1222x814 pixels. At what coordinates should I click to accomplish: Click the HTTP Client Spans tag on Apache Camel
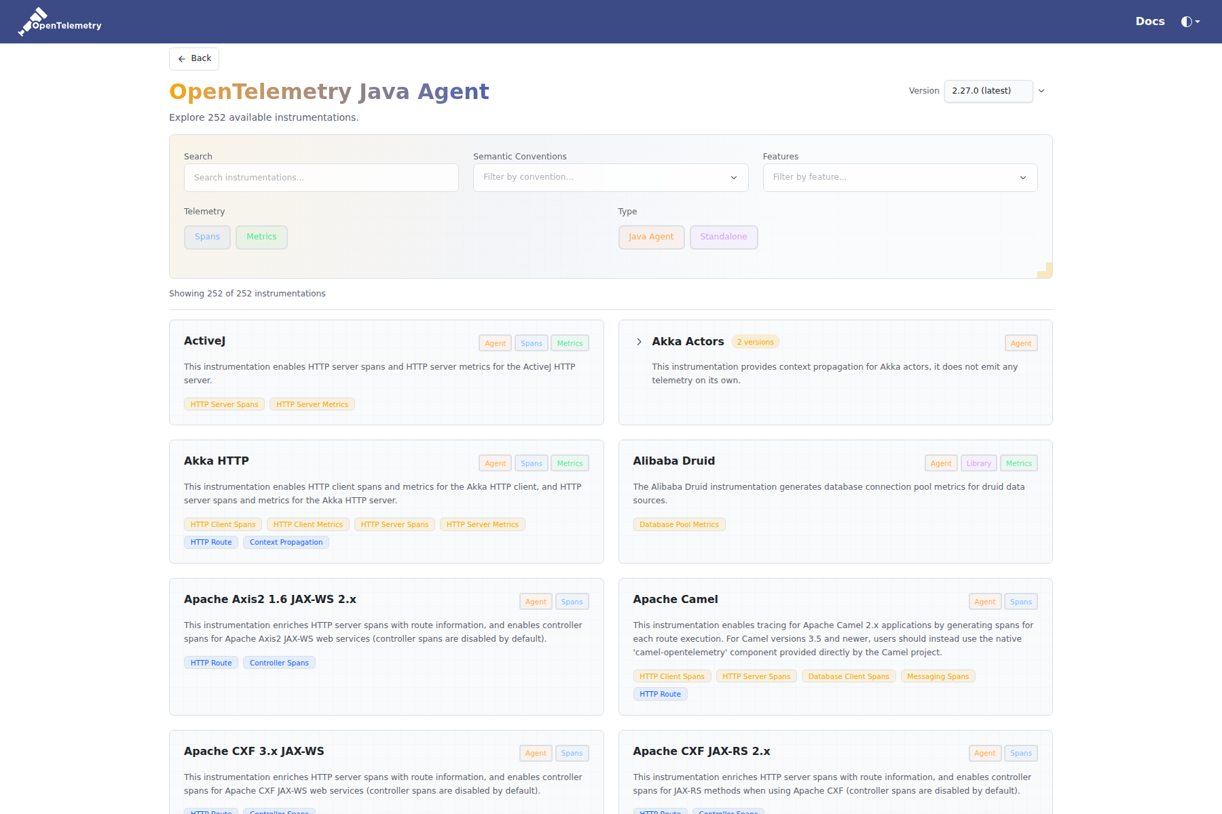pyautogui.click(x=672, y=676)
